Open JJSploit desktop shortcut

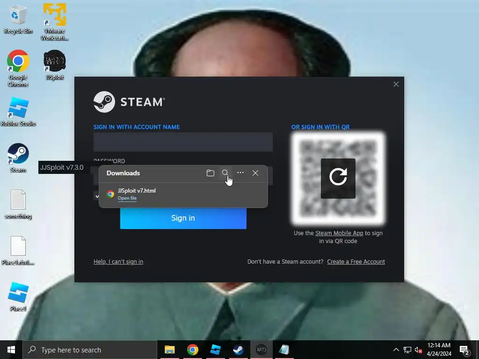tap(55, 65)
